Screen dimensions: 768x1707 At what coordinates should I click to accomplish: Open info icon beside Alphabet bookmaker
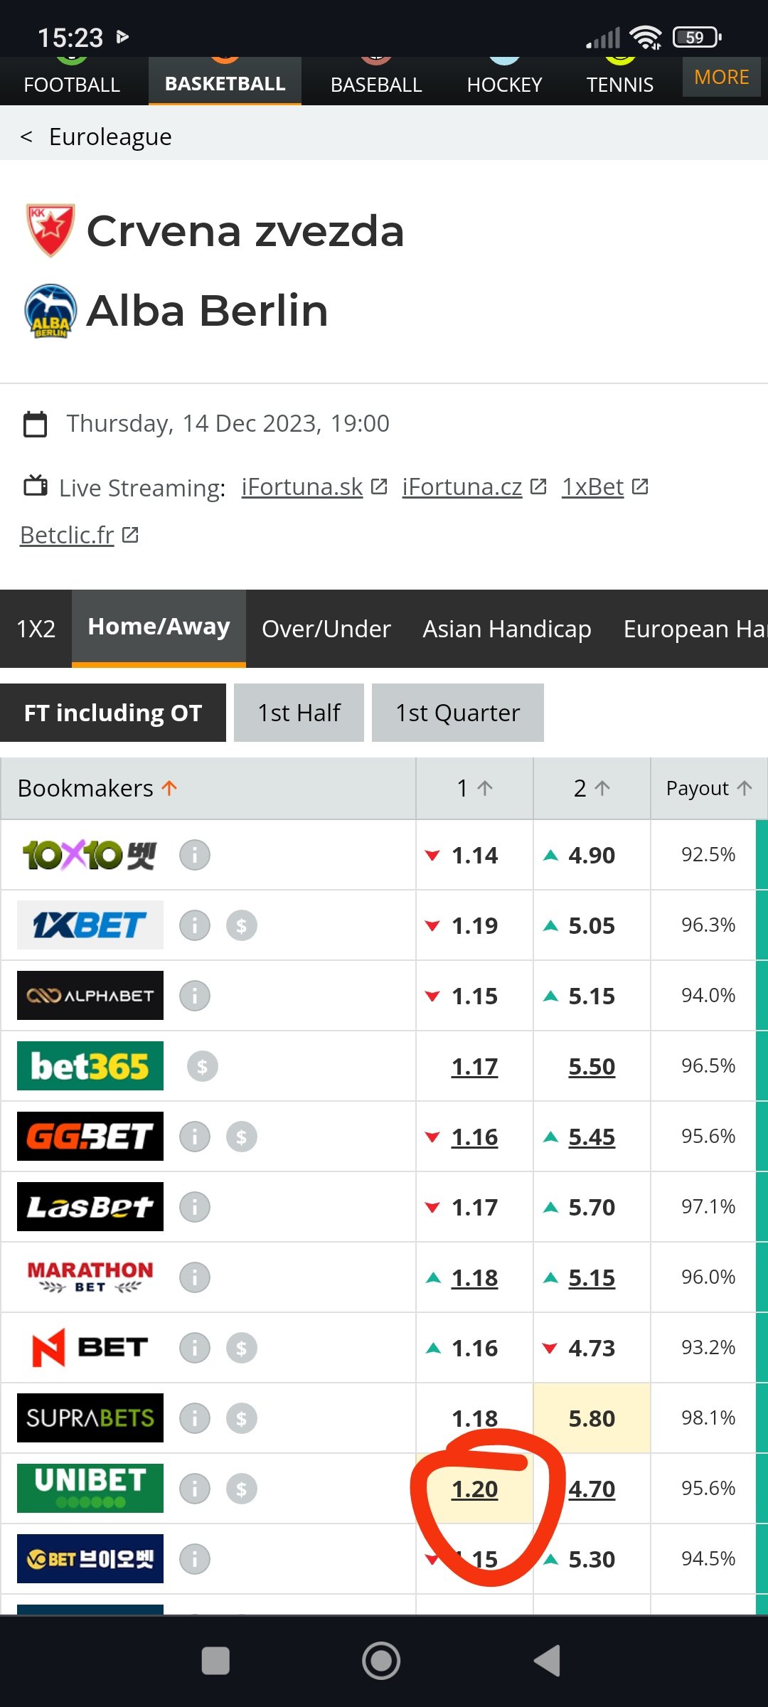[x=195, y=996]
